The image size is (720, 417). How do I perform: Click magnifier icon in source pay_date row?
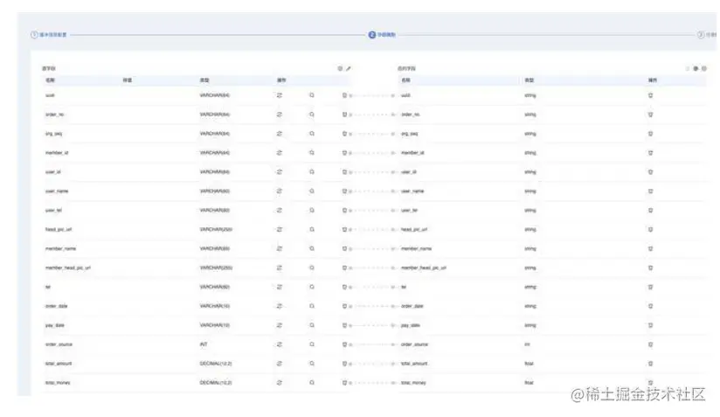(x=312, y=325)
